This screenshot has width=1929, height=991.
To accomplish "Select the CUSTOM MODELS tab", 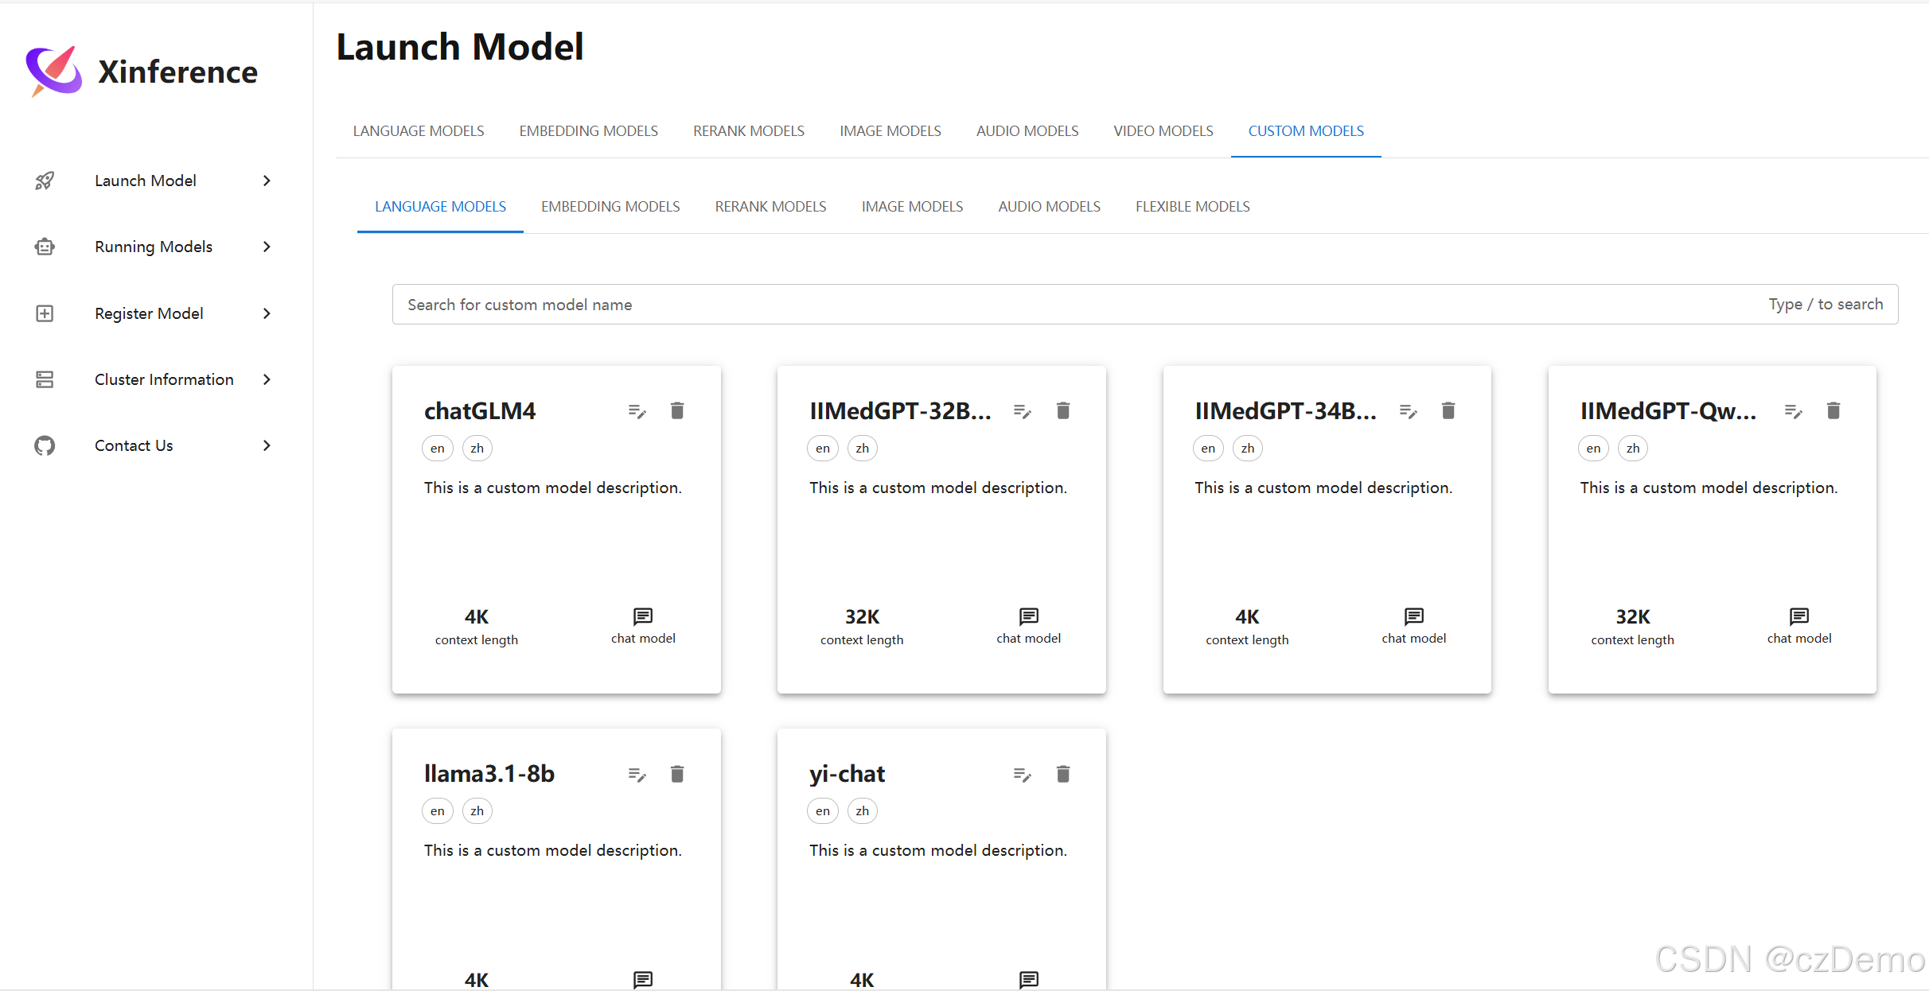I will pos(1306,131).
